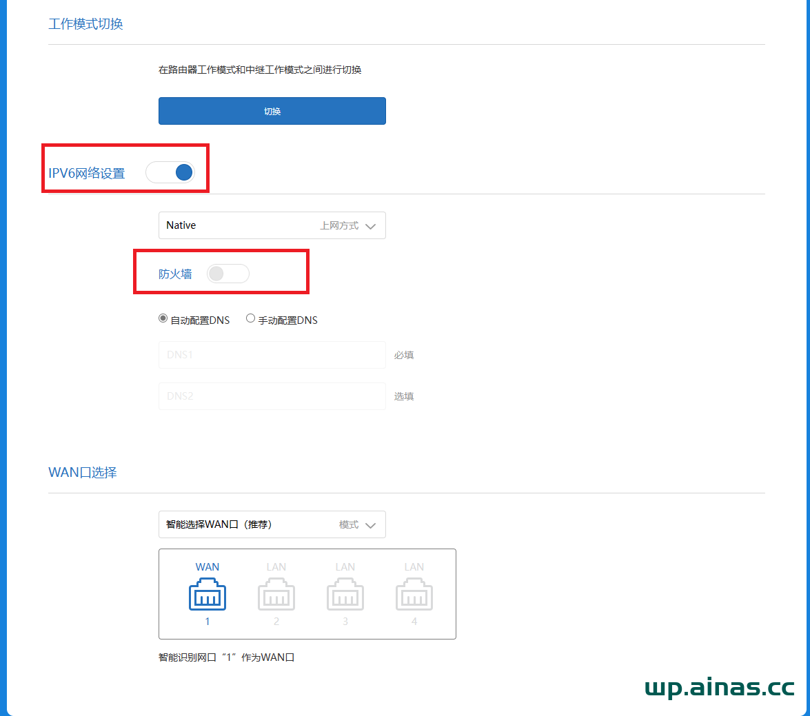This screenshot has height=716, width=810.
Task: Click inside the DNS1 input field
Action: [272, 355]
